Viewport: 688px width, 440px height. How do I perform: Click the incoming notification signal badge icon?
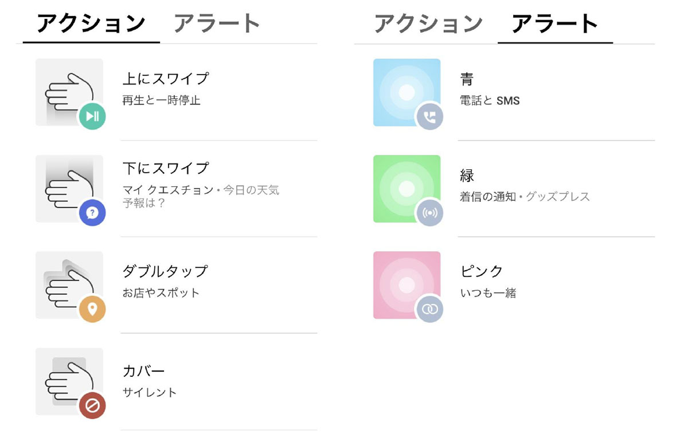[x=429, y=213]
